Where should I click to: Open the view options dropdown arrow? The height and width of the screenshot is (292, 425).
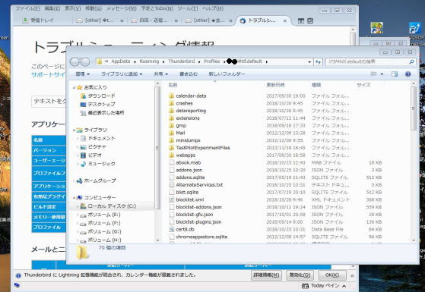coord(382,74)
